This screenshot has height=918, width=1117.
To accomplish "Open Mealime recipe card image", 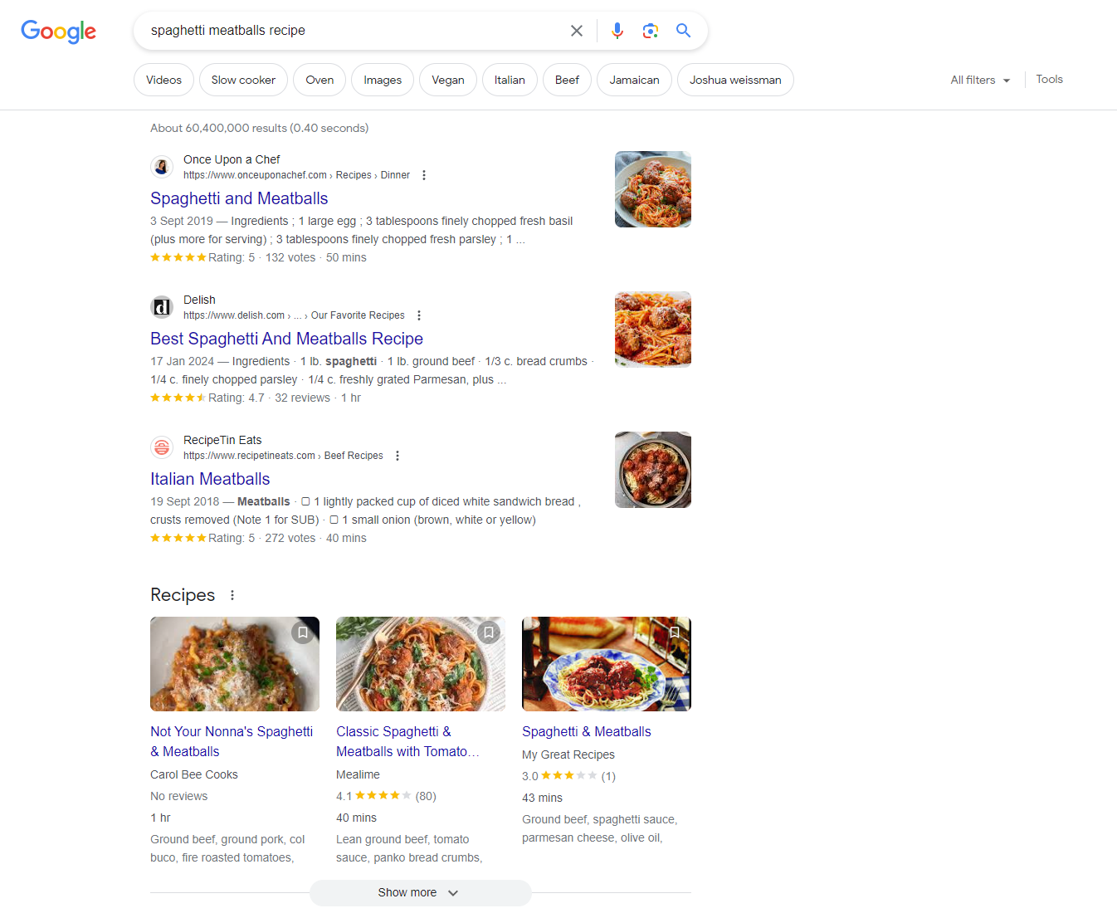I will coord(421,664).
